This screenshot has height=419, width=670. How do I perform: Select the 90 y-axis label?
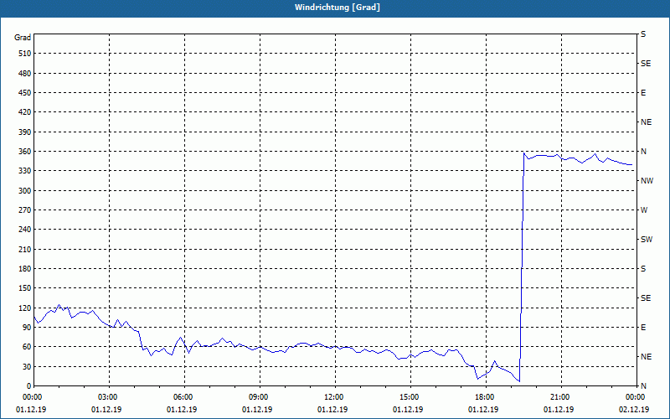point(27,327)
